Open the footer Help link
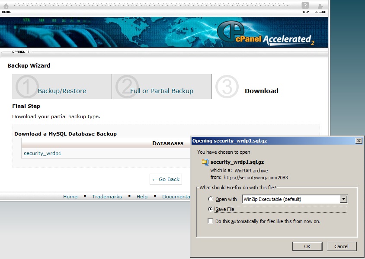 (x=142, y=197)
